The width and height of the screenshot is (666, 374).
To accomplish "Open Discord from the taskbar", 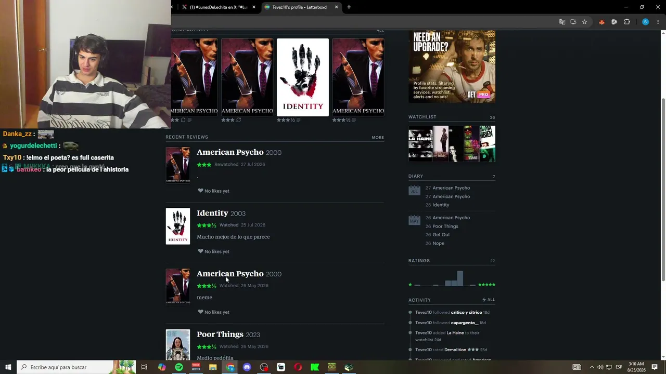I will (247, 367).
